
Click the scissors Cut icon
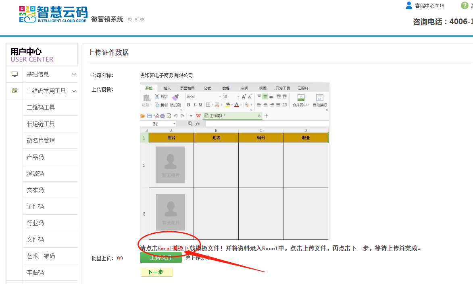point(157,97)
